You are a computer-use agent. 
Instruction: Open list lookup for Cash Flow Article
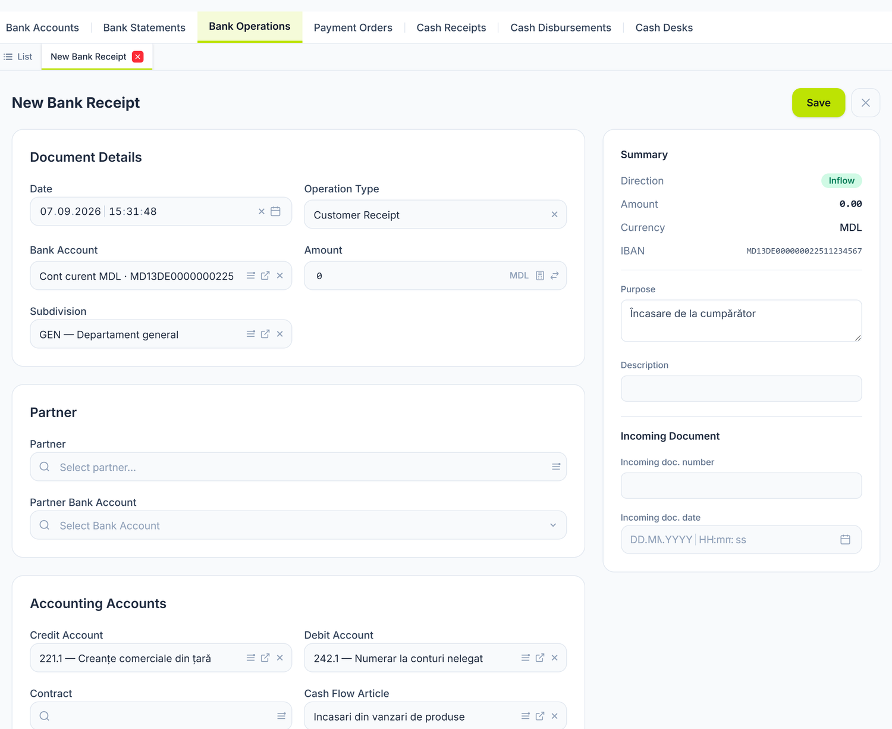pyautogui.click(x=526, y=716)
